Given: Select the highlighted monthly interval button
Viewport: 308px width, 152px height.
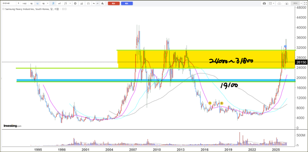Looking at the screenshot, I should point(37,3).
